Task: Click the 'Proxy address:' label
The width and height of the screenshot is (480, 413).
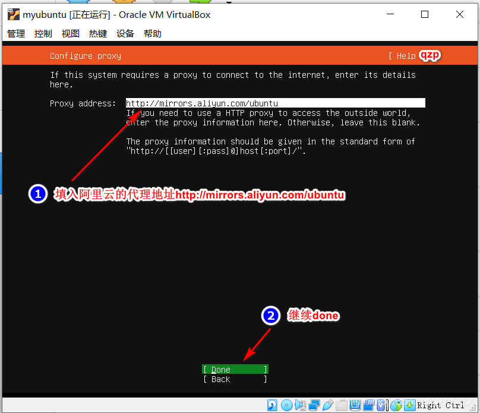Action: pyautogui.click(x=83, y=103)
